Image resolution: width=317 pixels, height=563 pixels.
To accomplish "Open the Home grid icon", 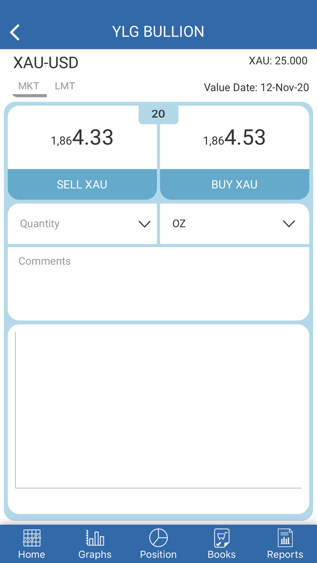I will tap(32, 538).
